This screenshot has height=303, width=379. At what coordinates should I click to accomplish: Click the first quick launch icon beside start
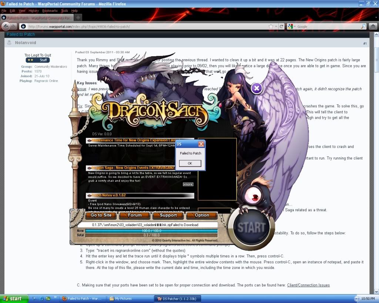coord(34,299)
